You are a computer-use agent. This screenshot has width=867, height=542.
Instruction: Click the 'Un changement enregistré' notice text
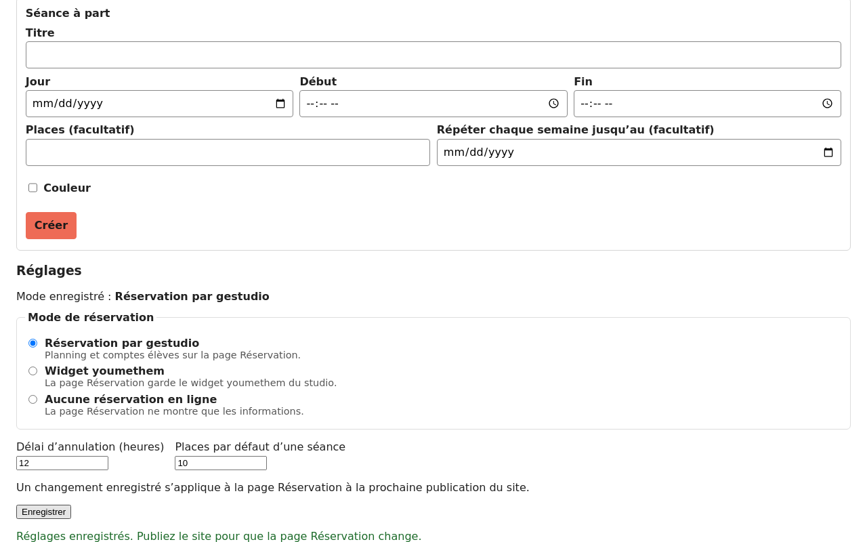[273, 487]
